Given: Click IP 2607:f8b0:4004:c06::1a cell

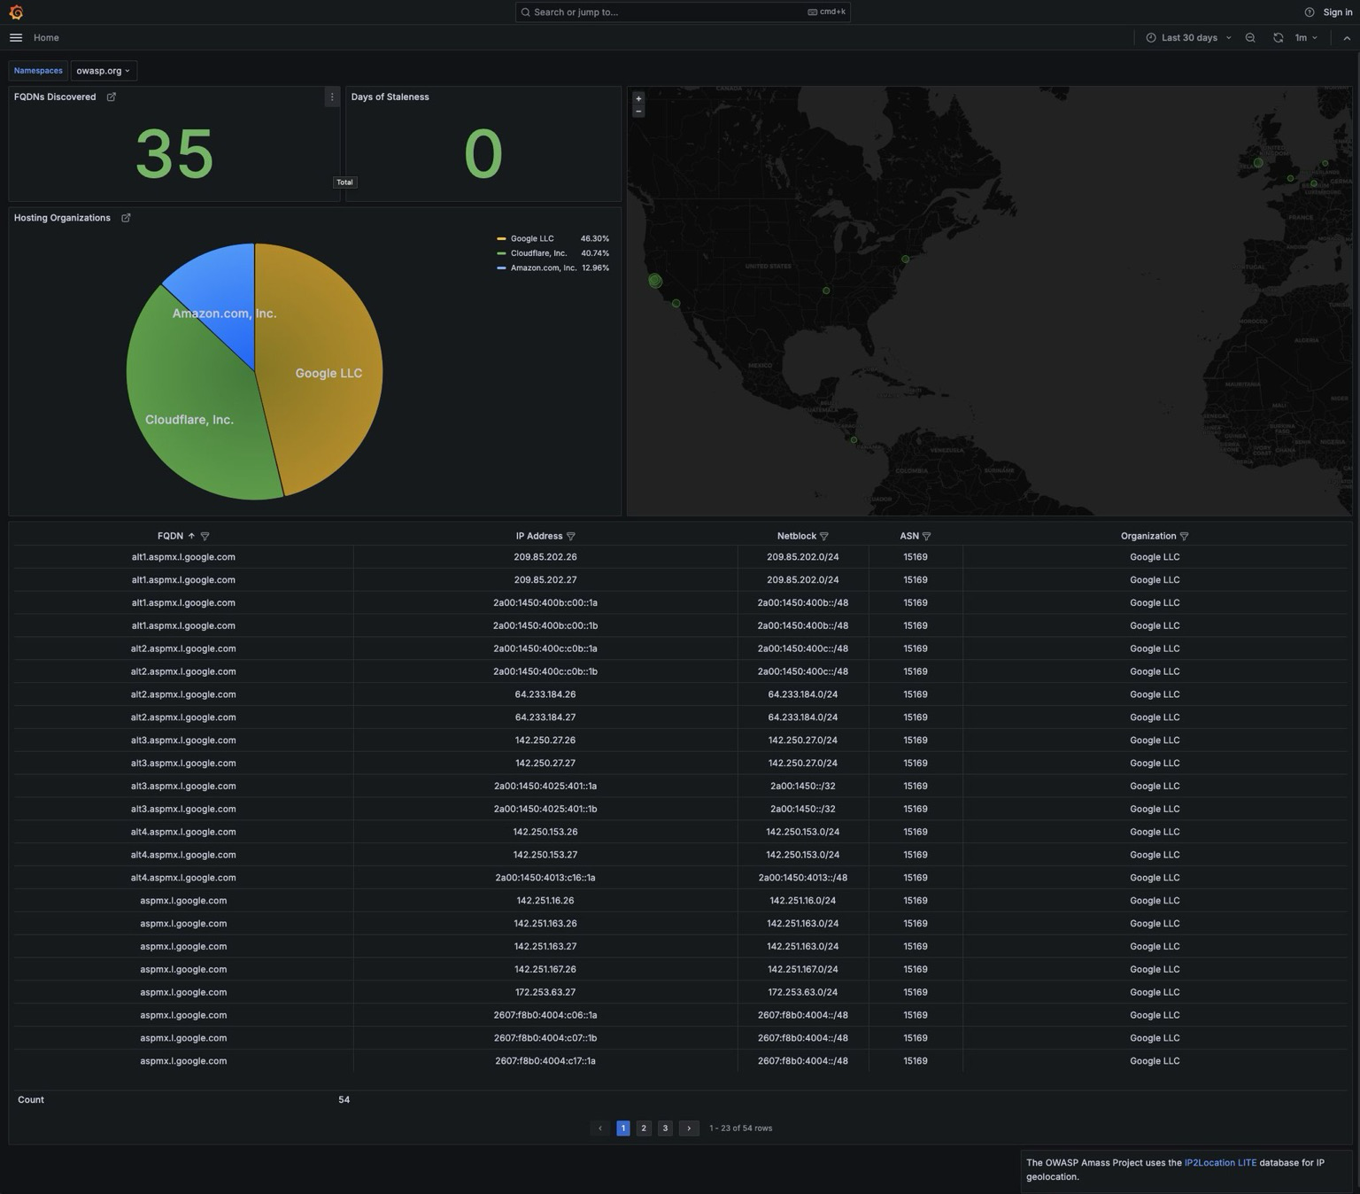Looking at the screenshot, I should [x=545, y=1015].
